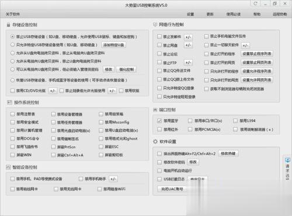This screenshot has height=216, width=292.
Task: Open the 更新 menu
Action: coord(210,14)
